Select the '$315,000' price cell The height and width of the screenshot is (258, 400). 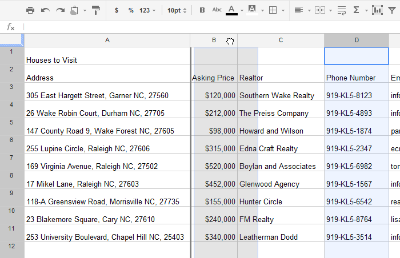214,144
